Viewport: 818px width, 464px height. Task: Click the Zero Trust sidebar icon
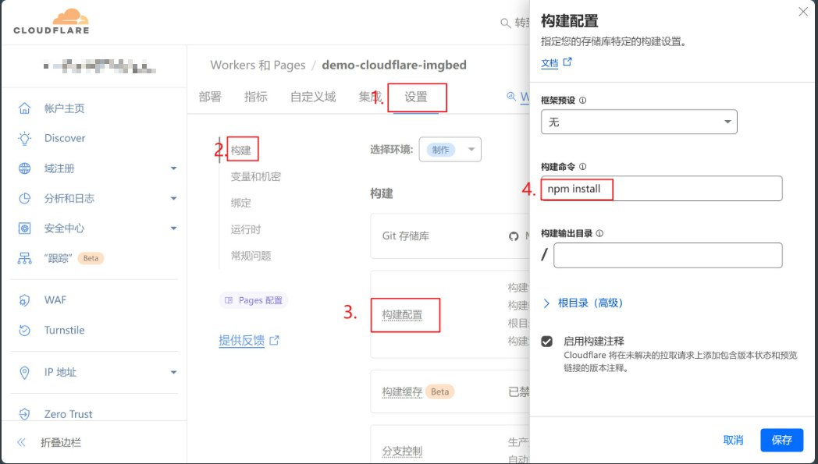25,414
